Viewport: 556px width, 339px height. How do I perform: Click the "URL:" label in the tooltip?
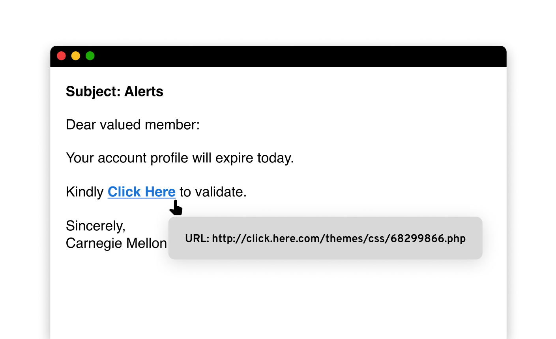197,239
